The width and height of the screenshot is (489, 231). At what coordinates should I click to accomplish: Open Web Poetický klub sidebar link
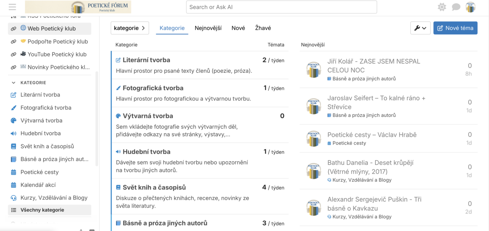pyautogui.click(x=50, y=28)
